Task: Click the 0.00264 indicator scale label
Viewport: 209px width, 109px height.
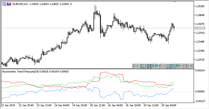Action: [200, 70]
